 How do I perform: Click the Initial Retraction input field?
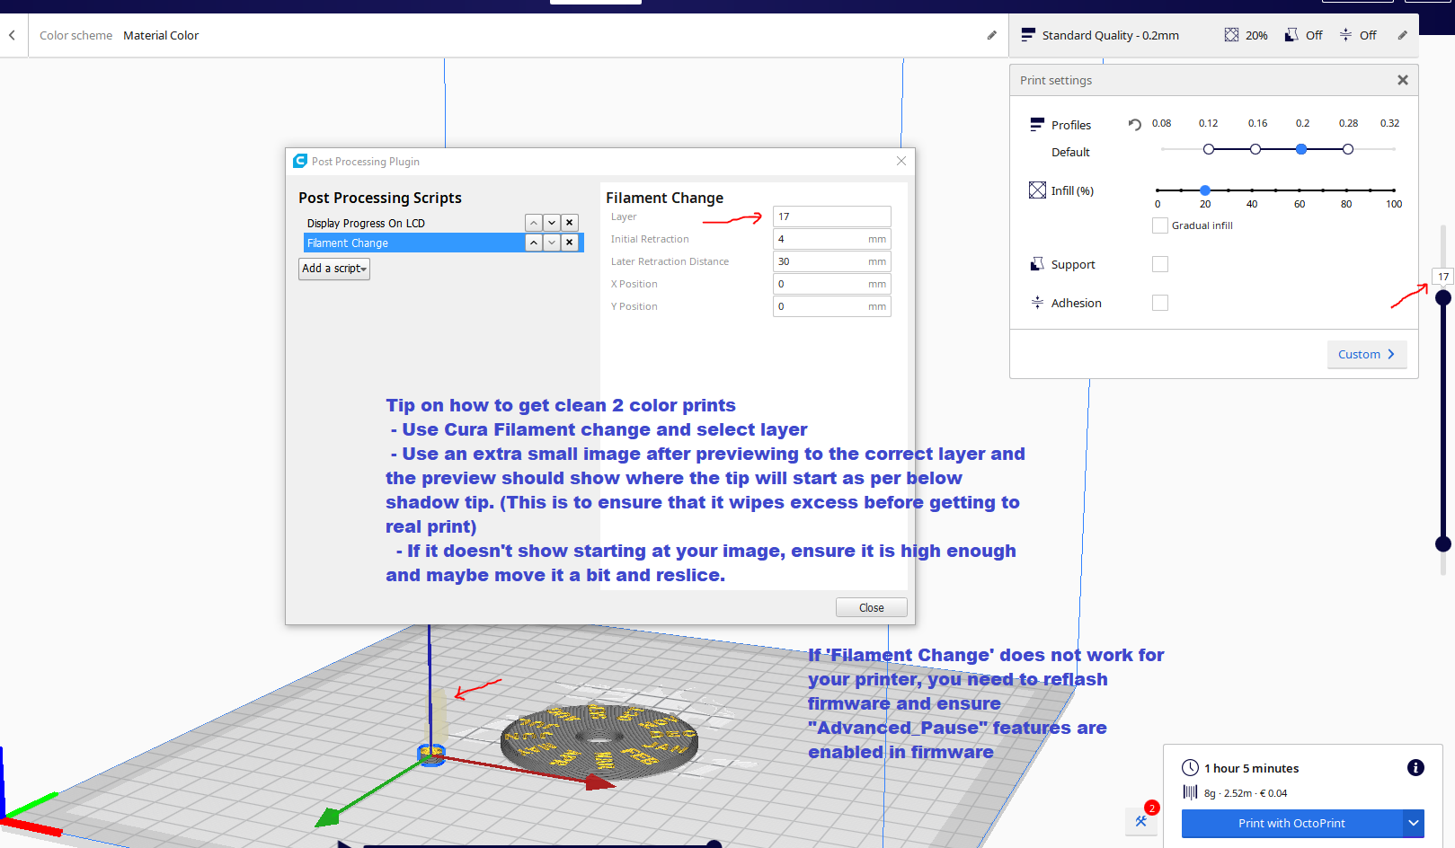pyautogui.click(x=831, y=239)
